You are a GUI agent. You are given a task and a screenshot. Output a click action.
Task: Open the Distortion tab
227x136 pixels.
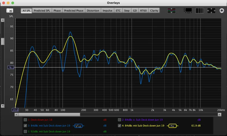pyautogui.click(x=93, y=11)
